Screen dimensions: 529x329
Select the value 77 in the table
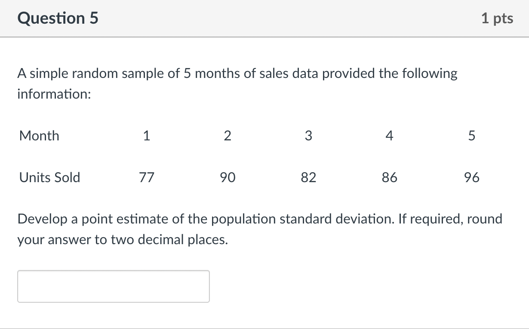146,177
